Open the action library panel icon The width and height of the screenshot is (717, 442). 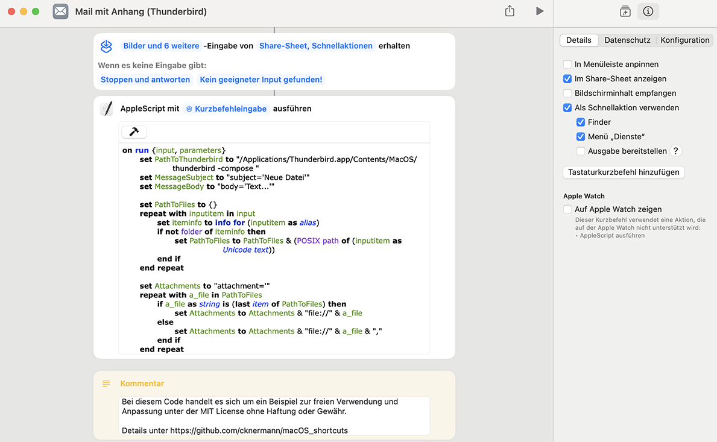tap(625, 11)
